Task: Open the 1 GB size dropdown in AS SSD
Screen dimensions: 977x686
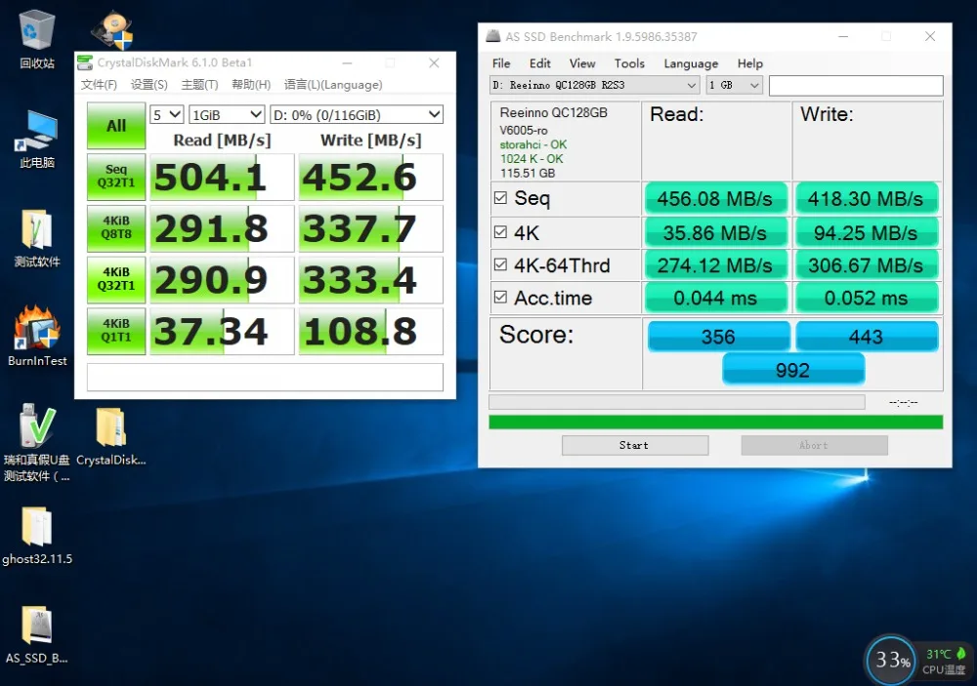Action: click(x=735, y=85)
